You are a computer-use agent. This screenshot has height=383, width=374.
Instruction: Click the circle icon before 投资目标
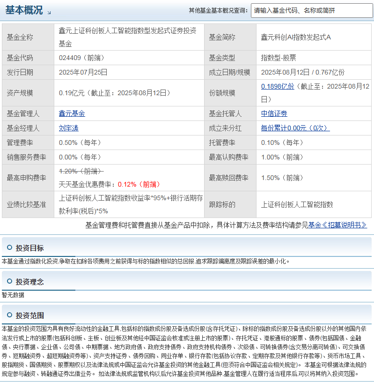9,248
